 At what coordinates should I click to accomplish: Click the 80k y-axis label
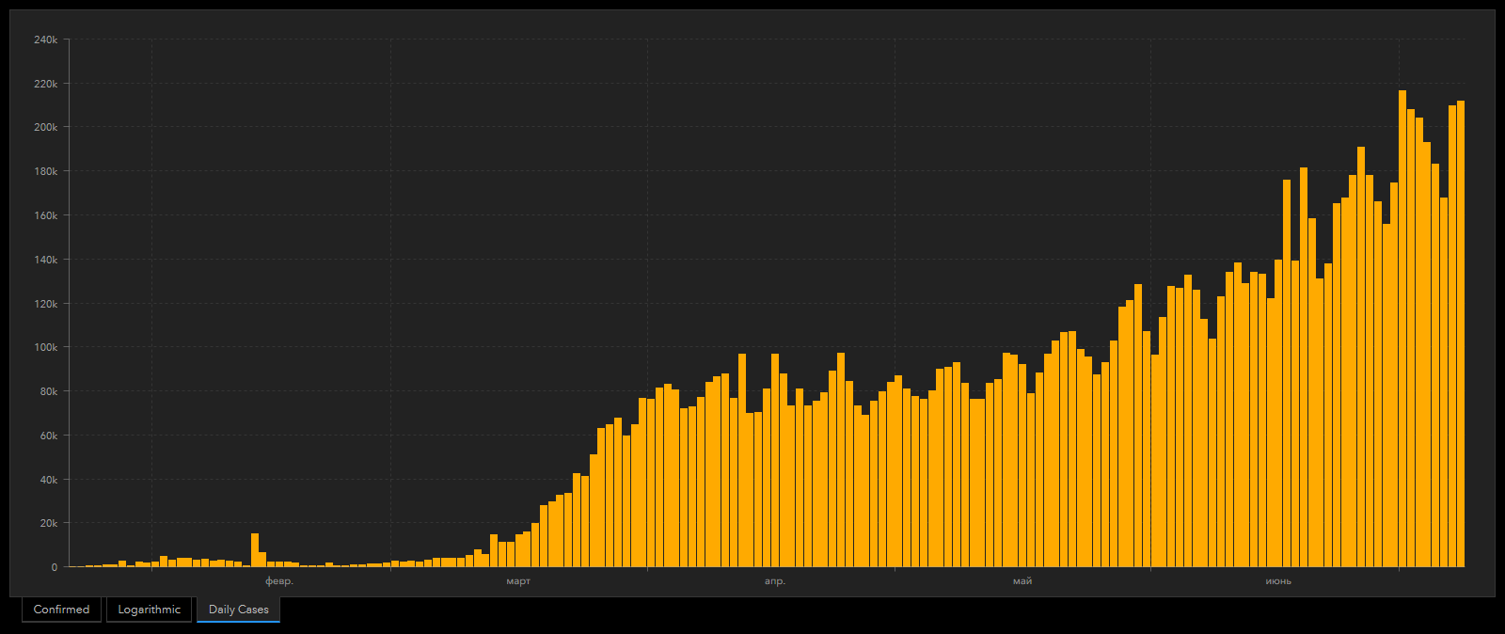48,391
